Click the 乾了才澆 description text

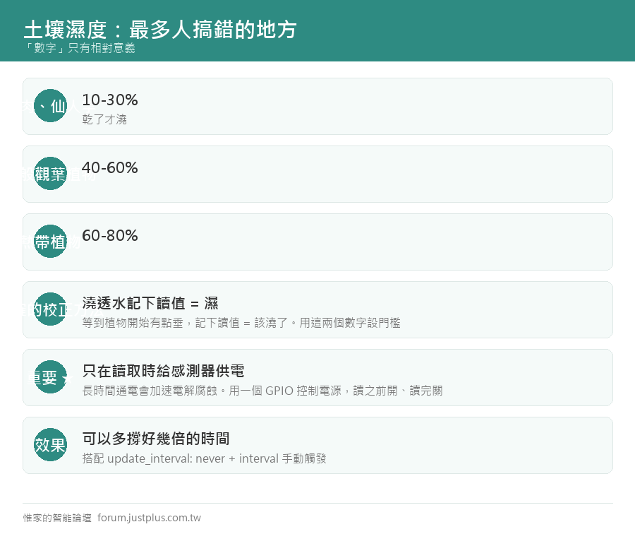click(x=104, y=119)
